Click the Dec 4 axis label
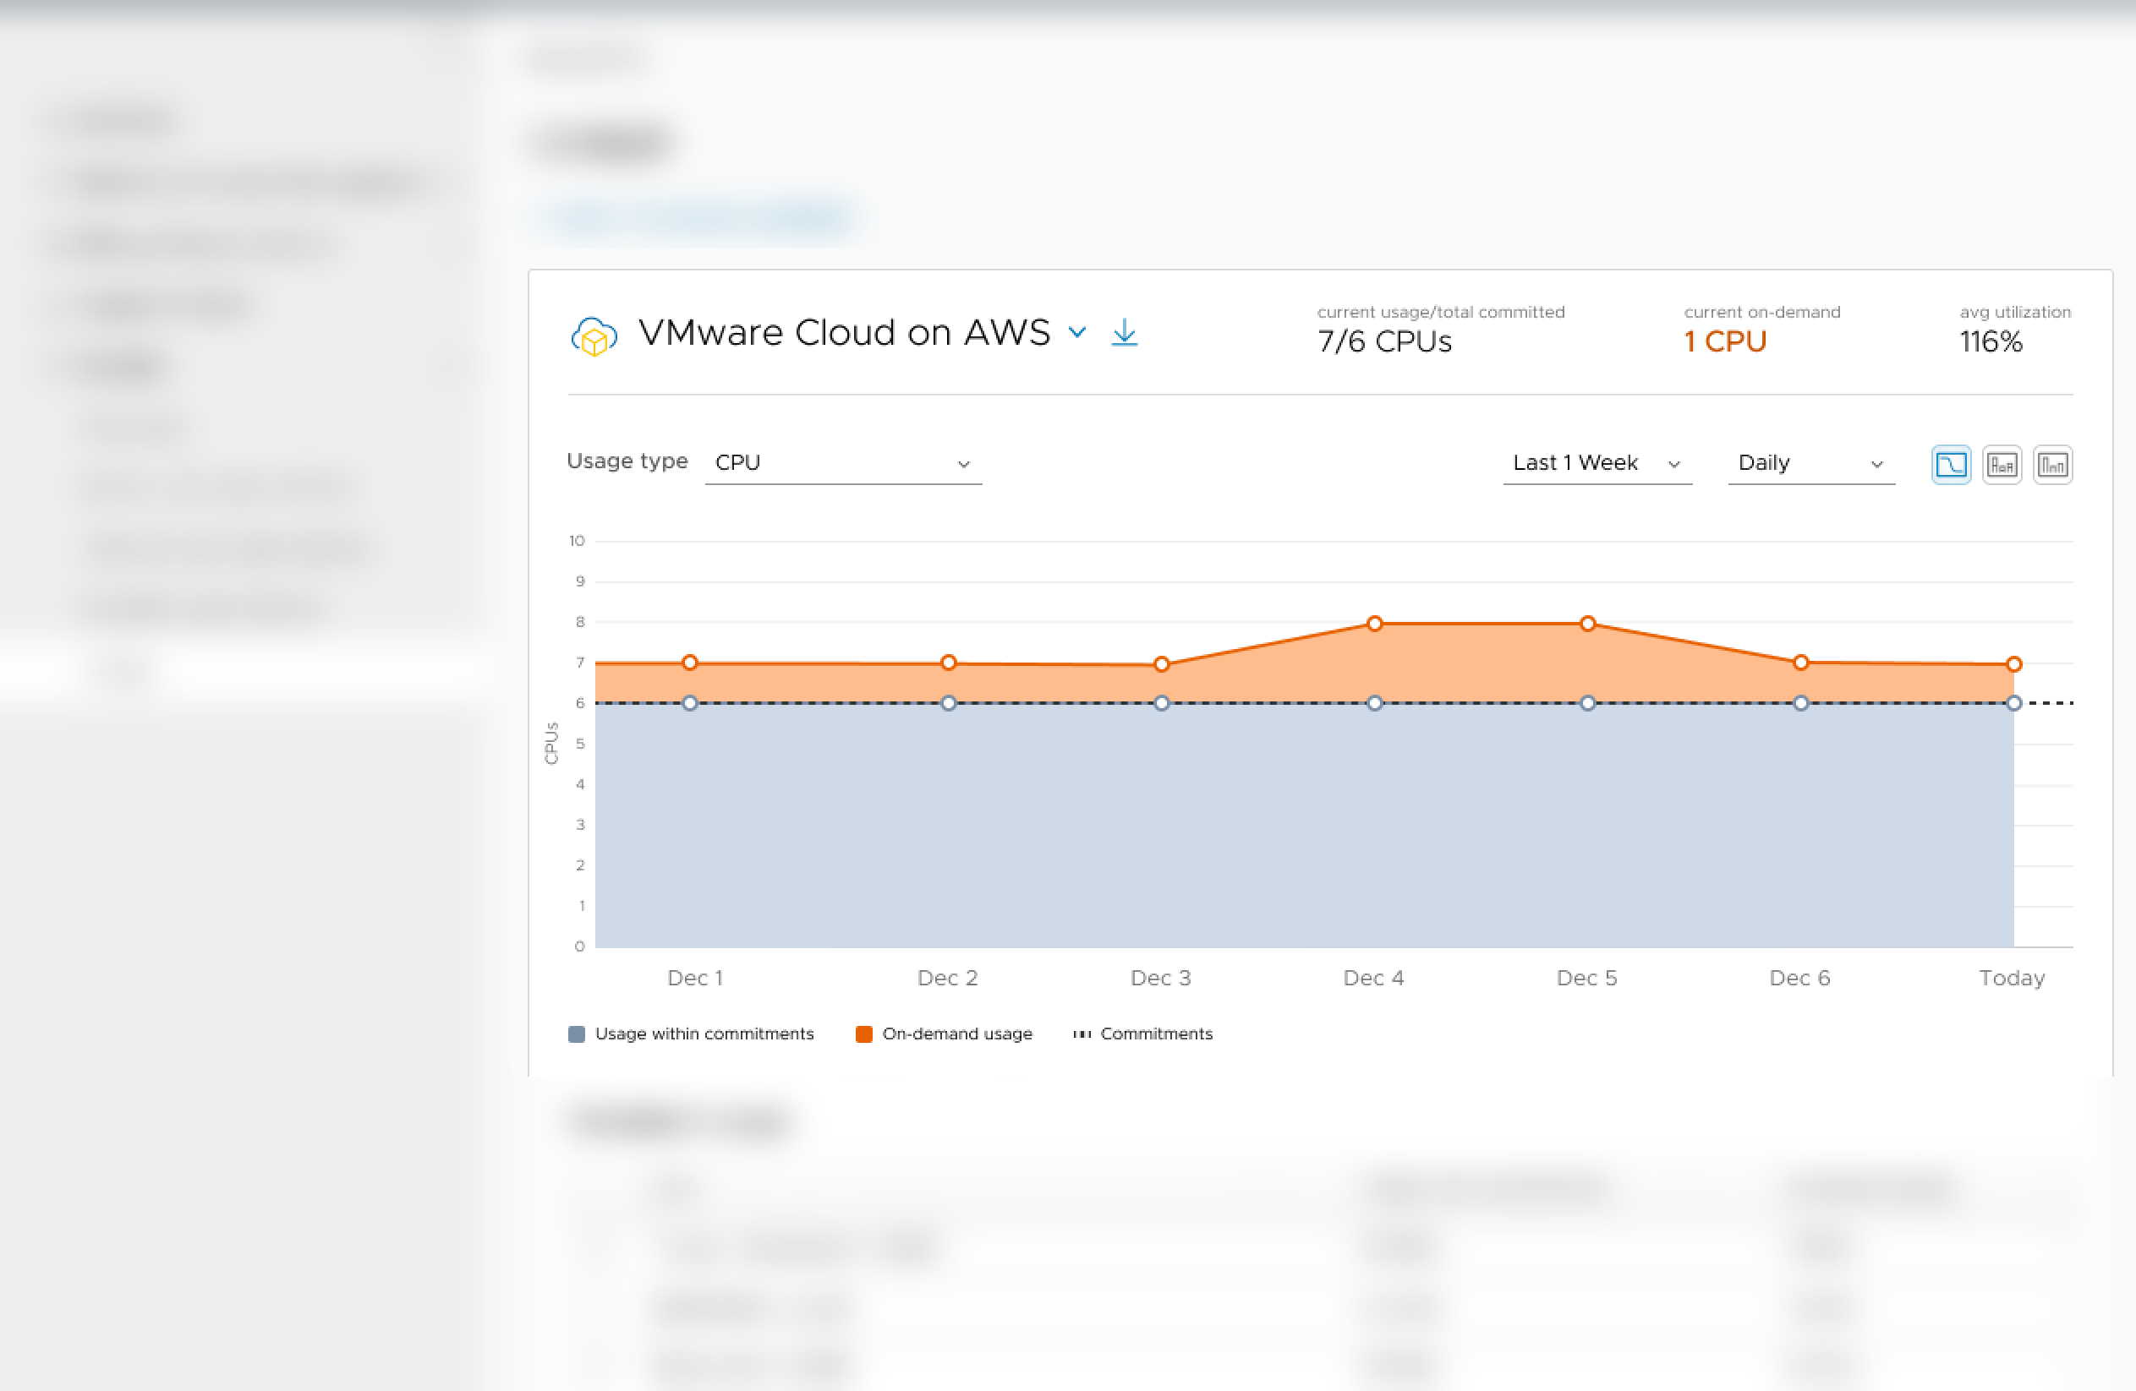This screenshot has height=1391, width=2136. click(x=1374, y=978)
